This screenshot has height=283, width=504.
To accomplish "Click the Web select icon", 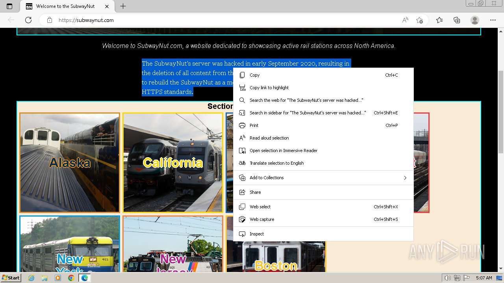I will [242, 207].
